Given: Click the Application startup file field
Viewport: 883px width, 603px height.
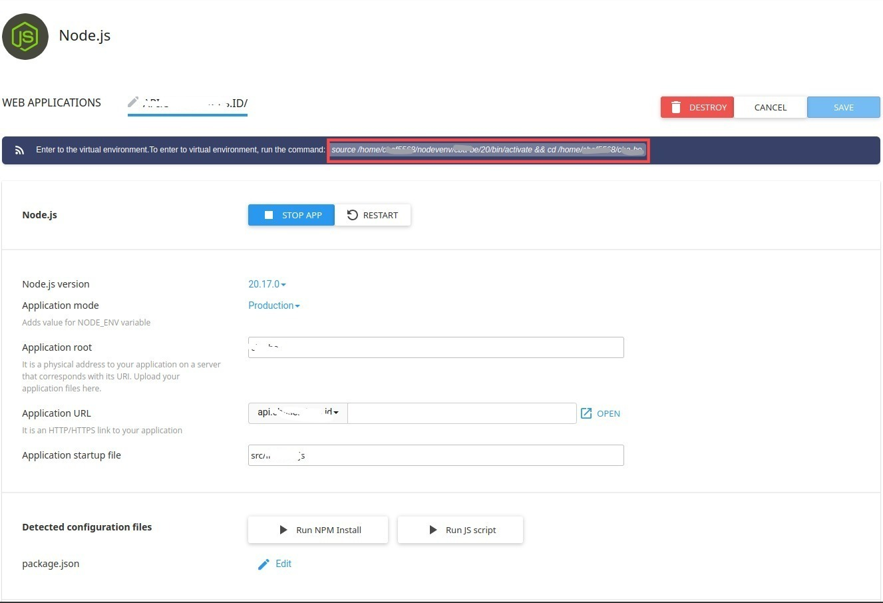Looking at the screenshot, I should 436,455.
